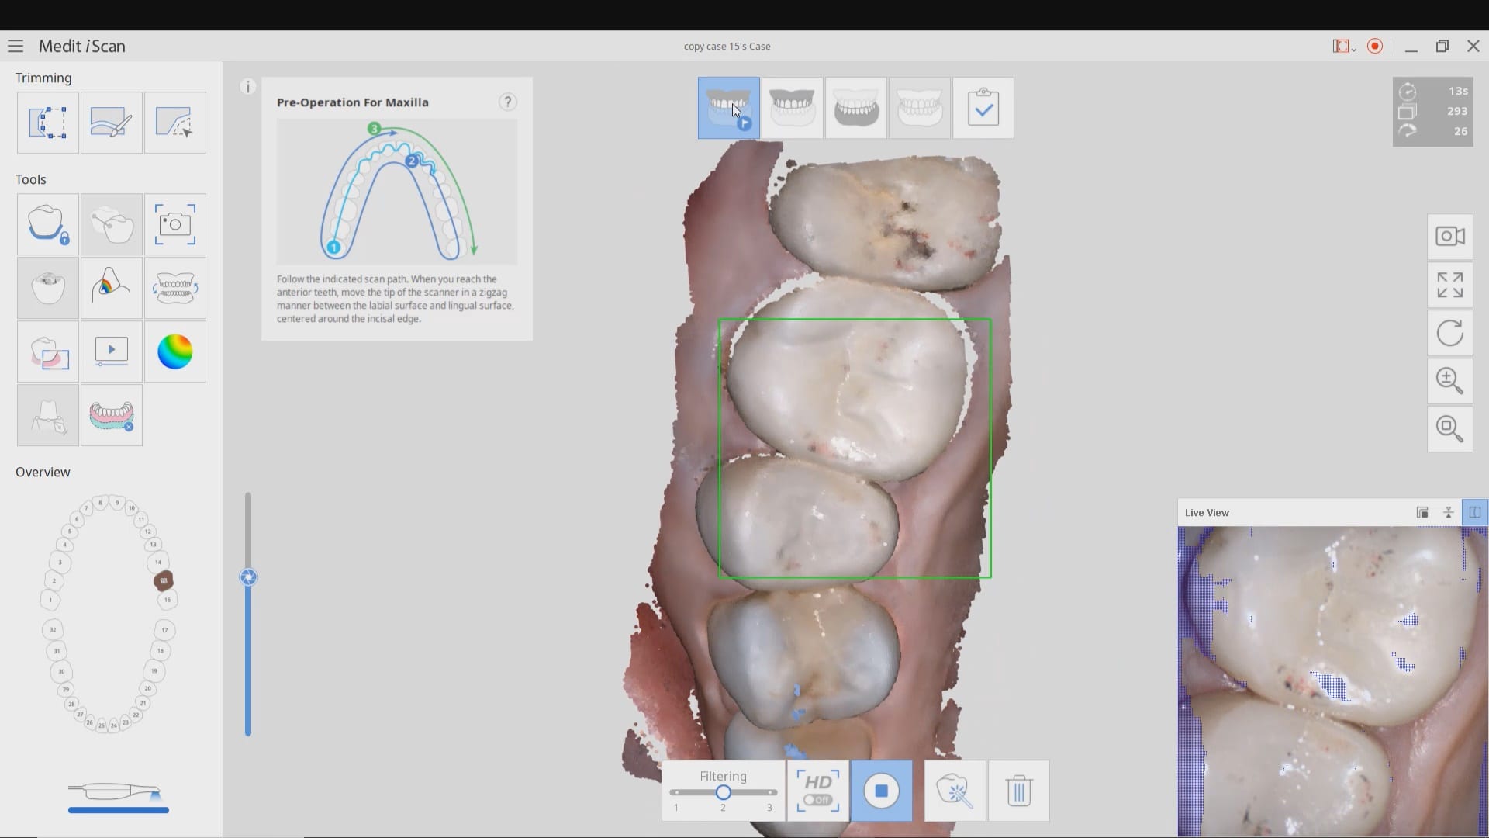Image resolution: width=1489 pixels, height=838 pixels.
Task: Open the camera screenshot capture tool
Action: [174, 225]
